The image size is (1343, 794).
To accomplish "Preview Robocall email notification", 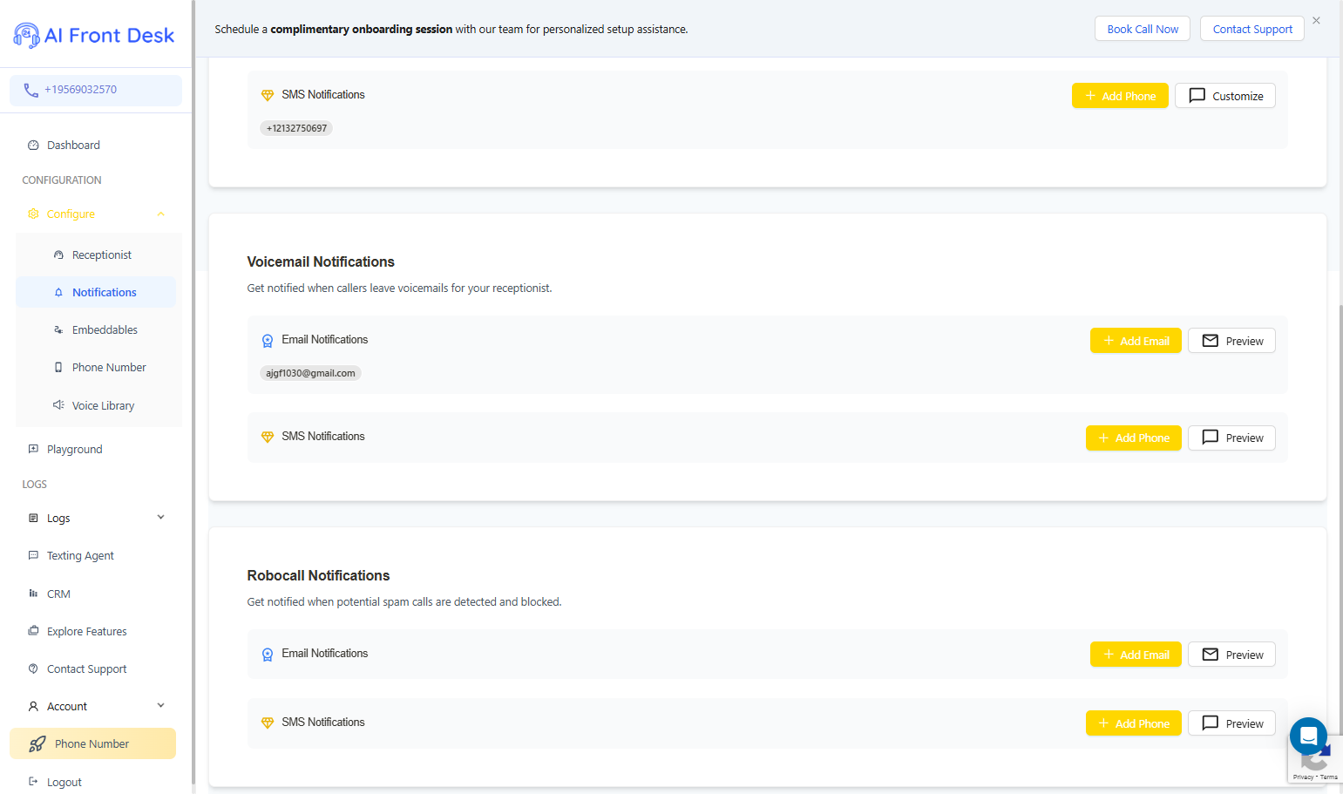I will tap(1231, 655).
